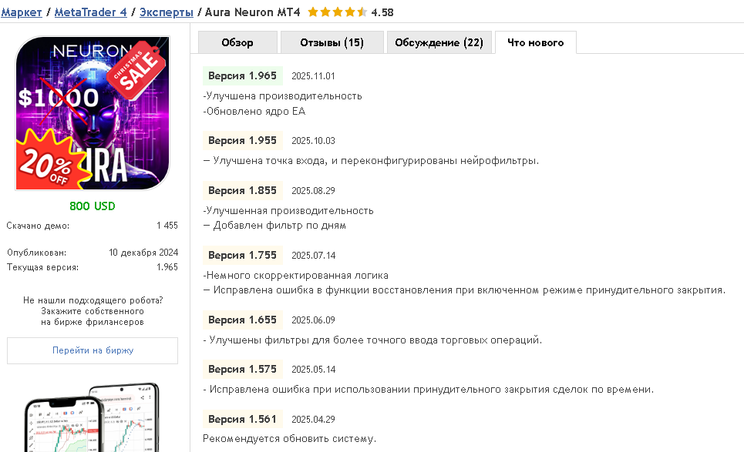Click the Добавлен фильтр по дням line
Viewport: 744px width, 452px height.
pos(274,226)
